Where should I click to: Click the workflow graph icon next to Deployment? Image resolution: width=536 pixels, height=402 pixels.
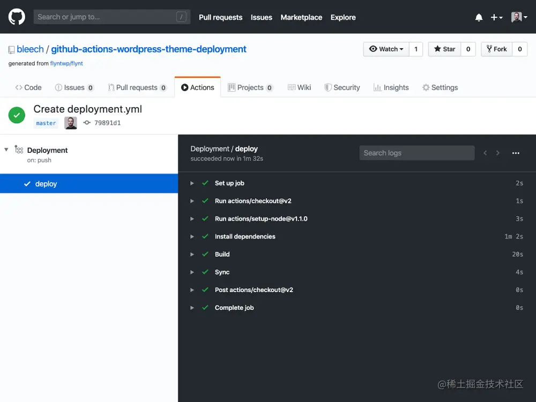[19, 150]
